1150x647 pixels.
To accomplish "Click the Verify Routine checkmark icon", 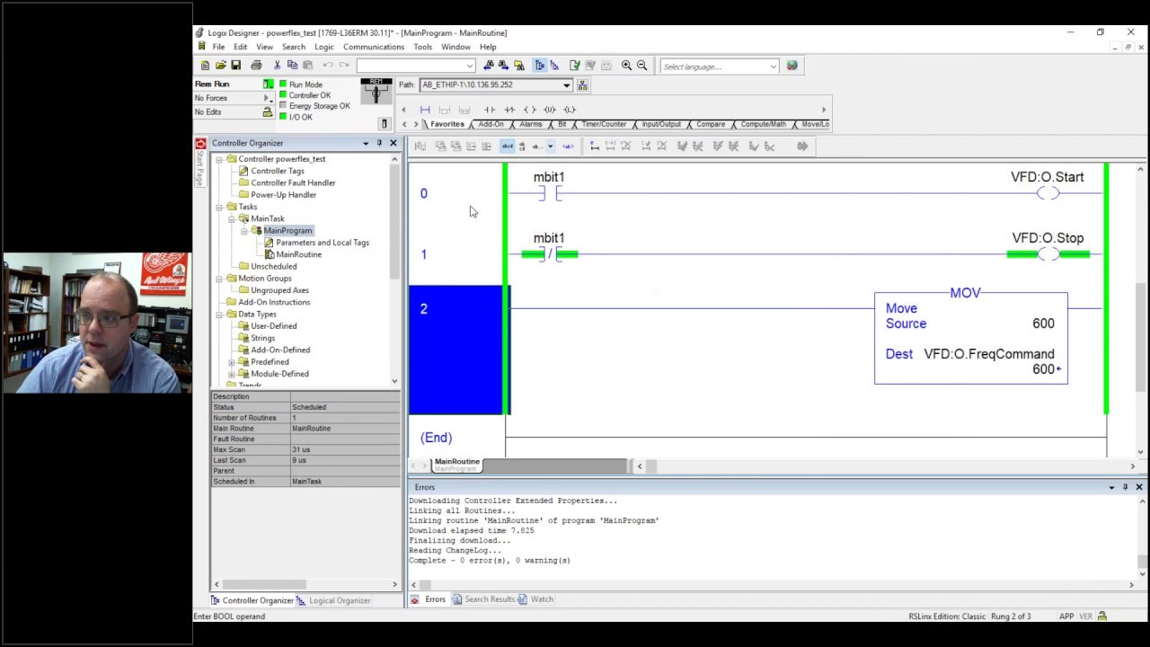I will [x=575, y=66].
